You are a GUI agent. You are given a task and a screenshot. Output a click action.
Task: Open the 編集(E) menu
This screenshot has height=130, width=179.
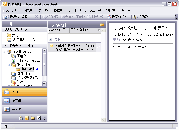coord(29,10)
